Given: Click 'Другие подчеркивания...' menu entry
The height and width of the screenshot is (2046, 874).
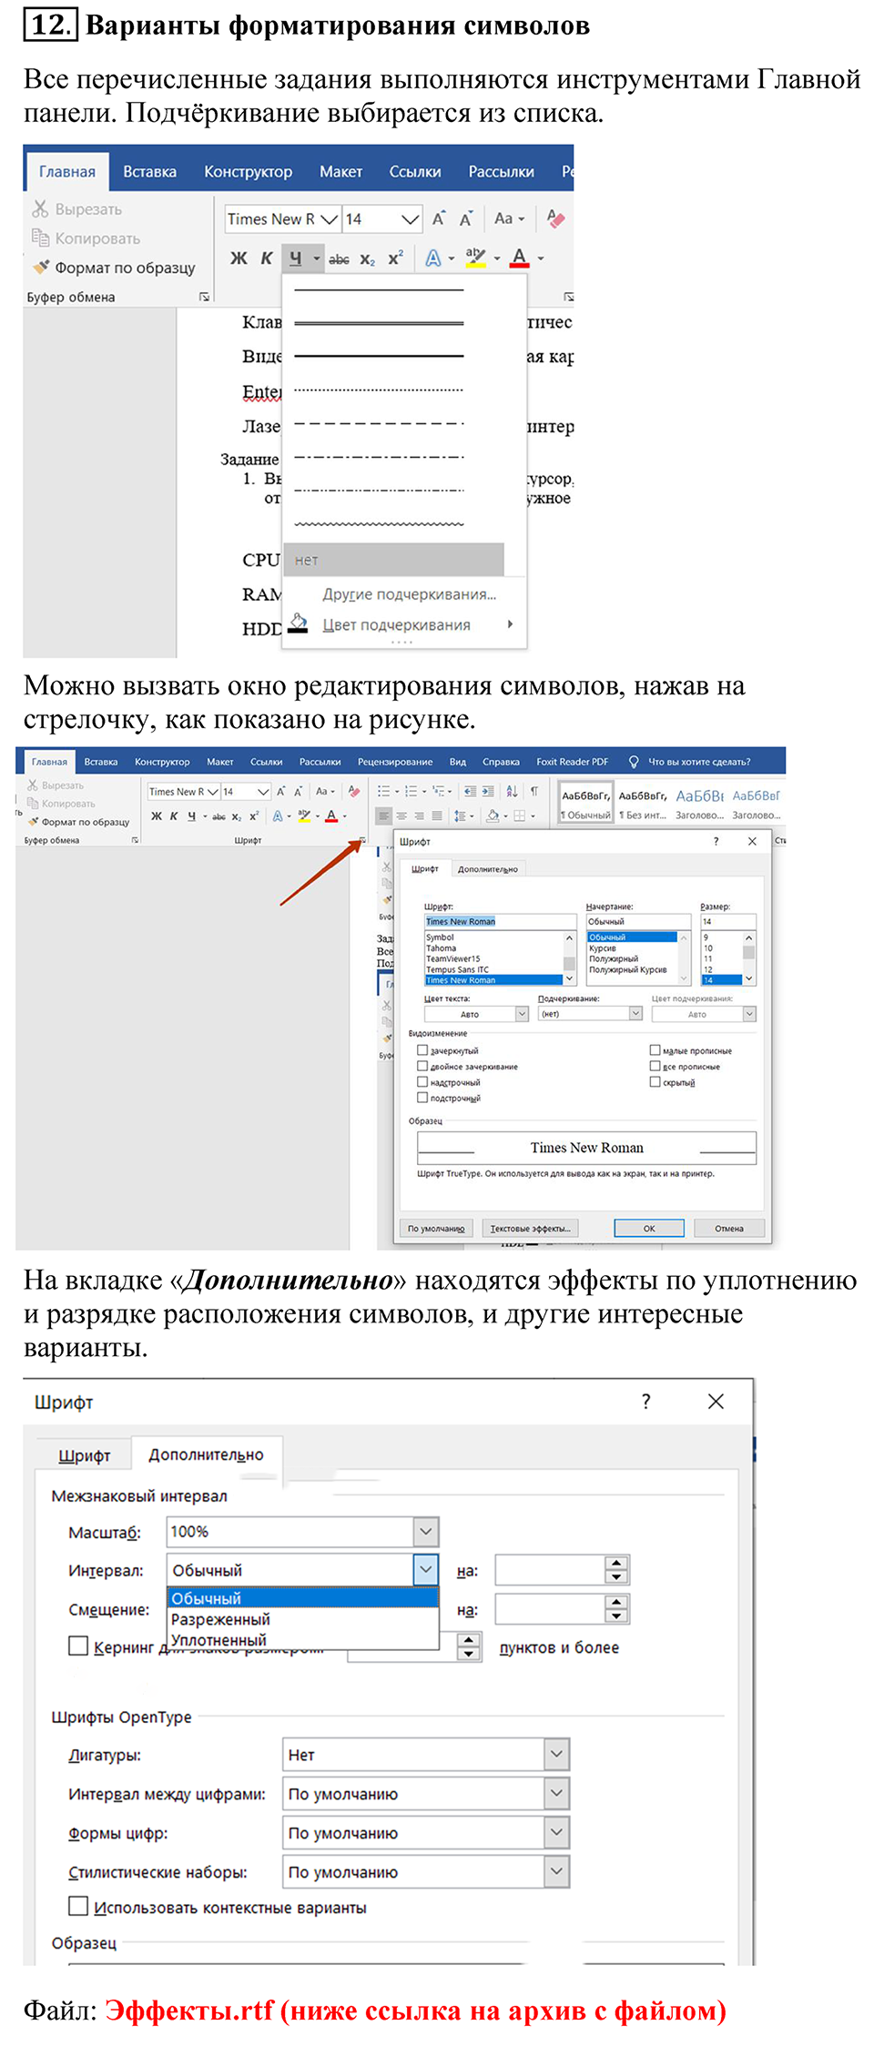Looking at the screenshot, I should (409, 594).
